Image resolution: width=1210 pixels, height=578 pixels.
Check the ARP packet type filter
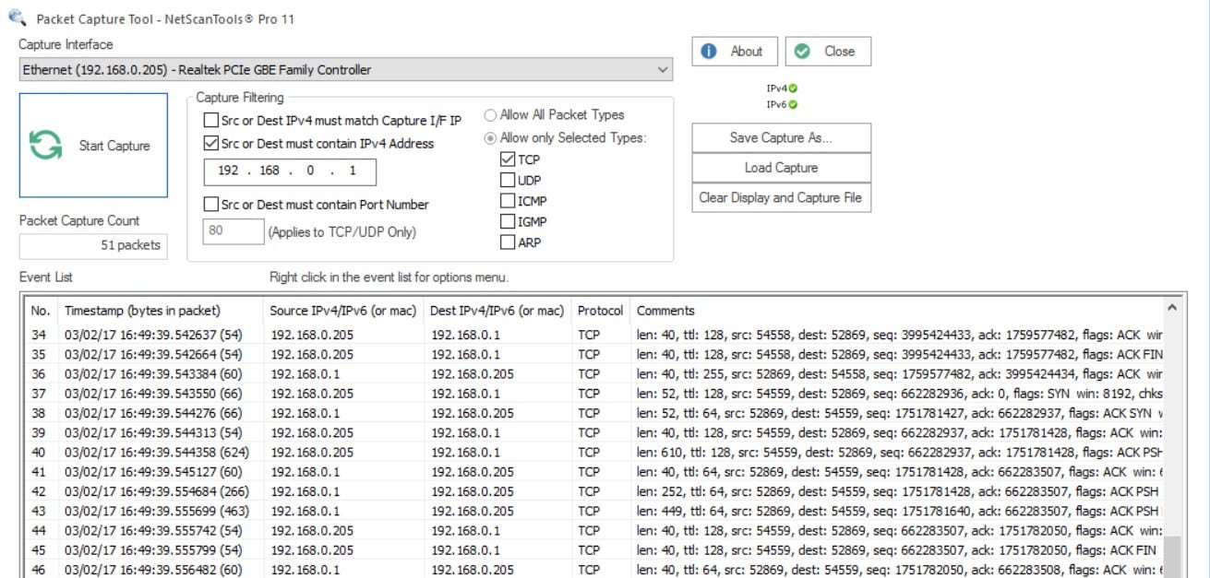(x=507, y=242)
